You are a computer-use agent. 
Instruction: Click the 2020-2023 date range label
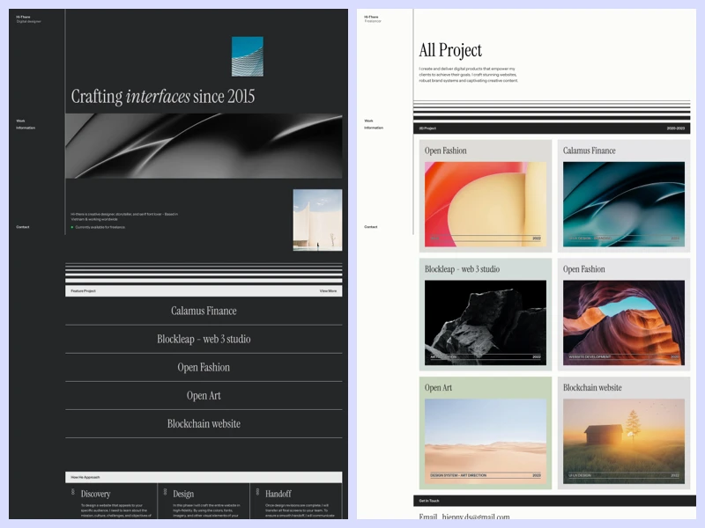pos(676,128)
